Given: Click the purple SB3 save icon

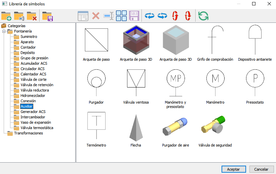Looking at the screenshot, I should [134, 16].
